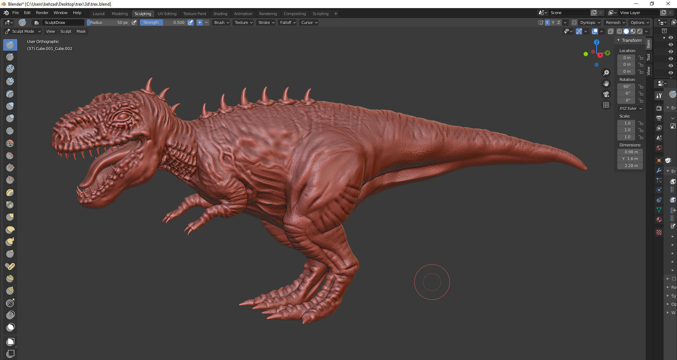The height and width of the screenshot is (360, 677).
Task: Toggle X axis symmetry
Action: [547, 23]
